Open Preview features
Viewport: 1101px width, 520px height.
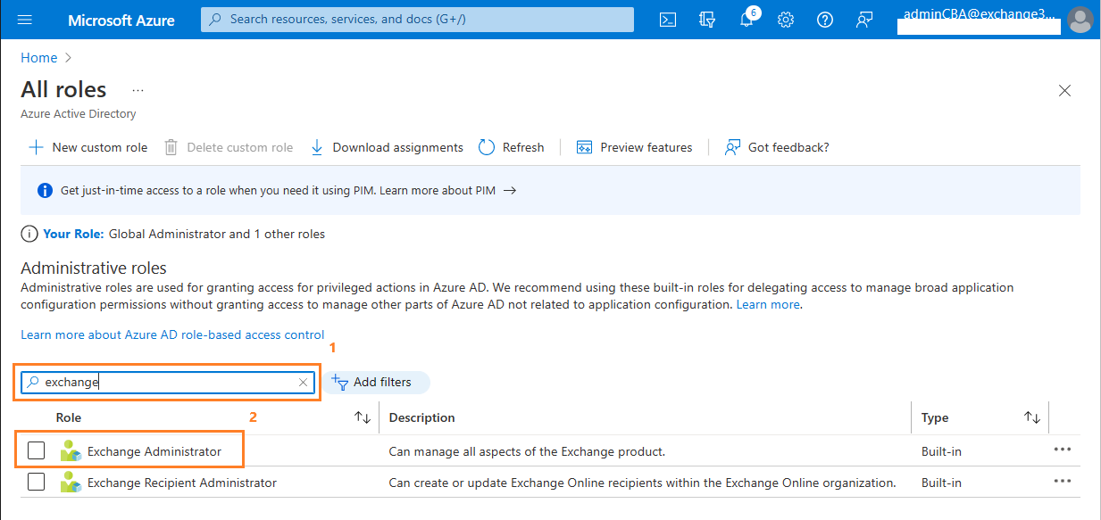[635, 147]
